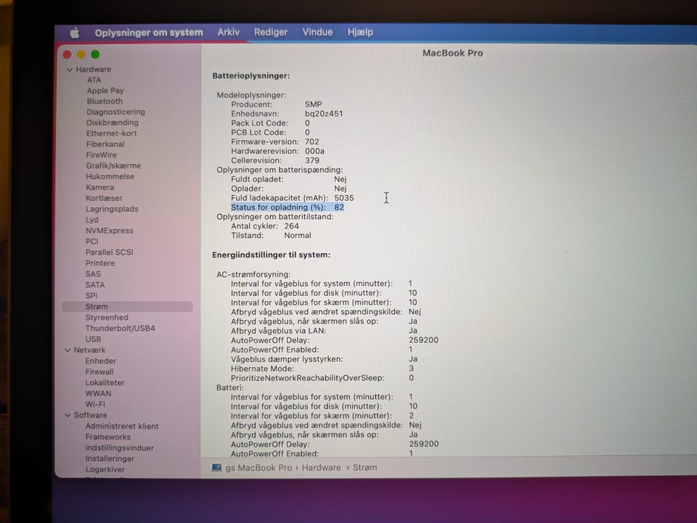Open the Hjælp menu
This screenshot has height=523, width=697.
pos(360,32)
